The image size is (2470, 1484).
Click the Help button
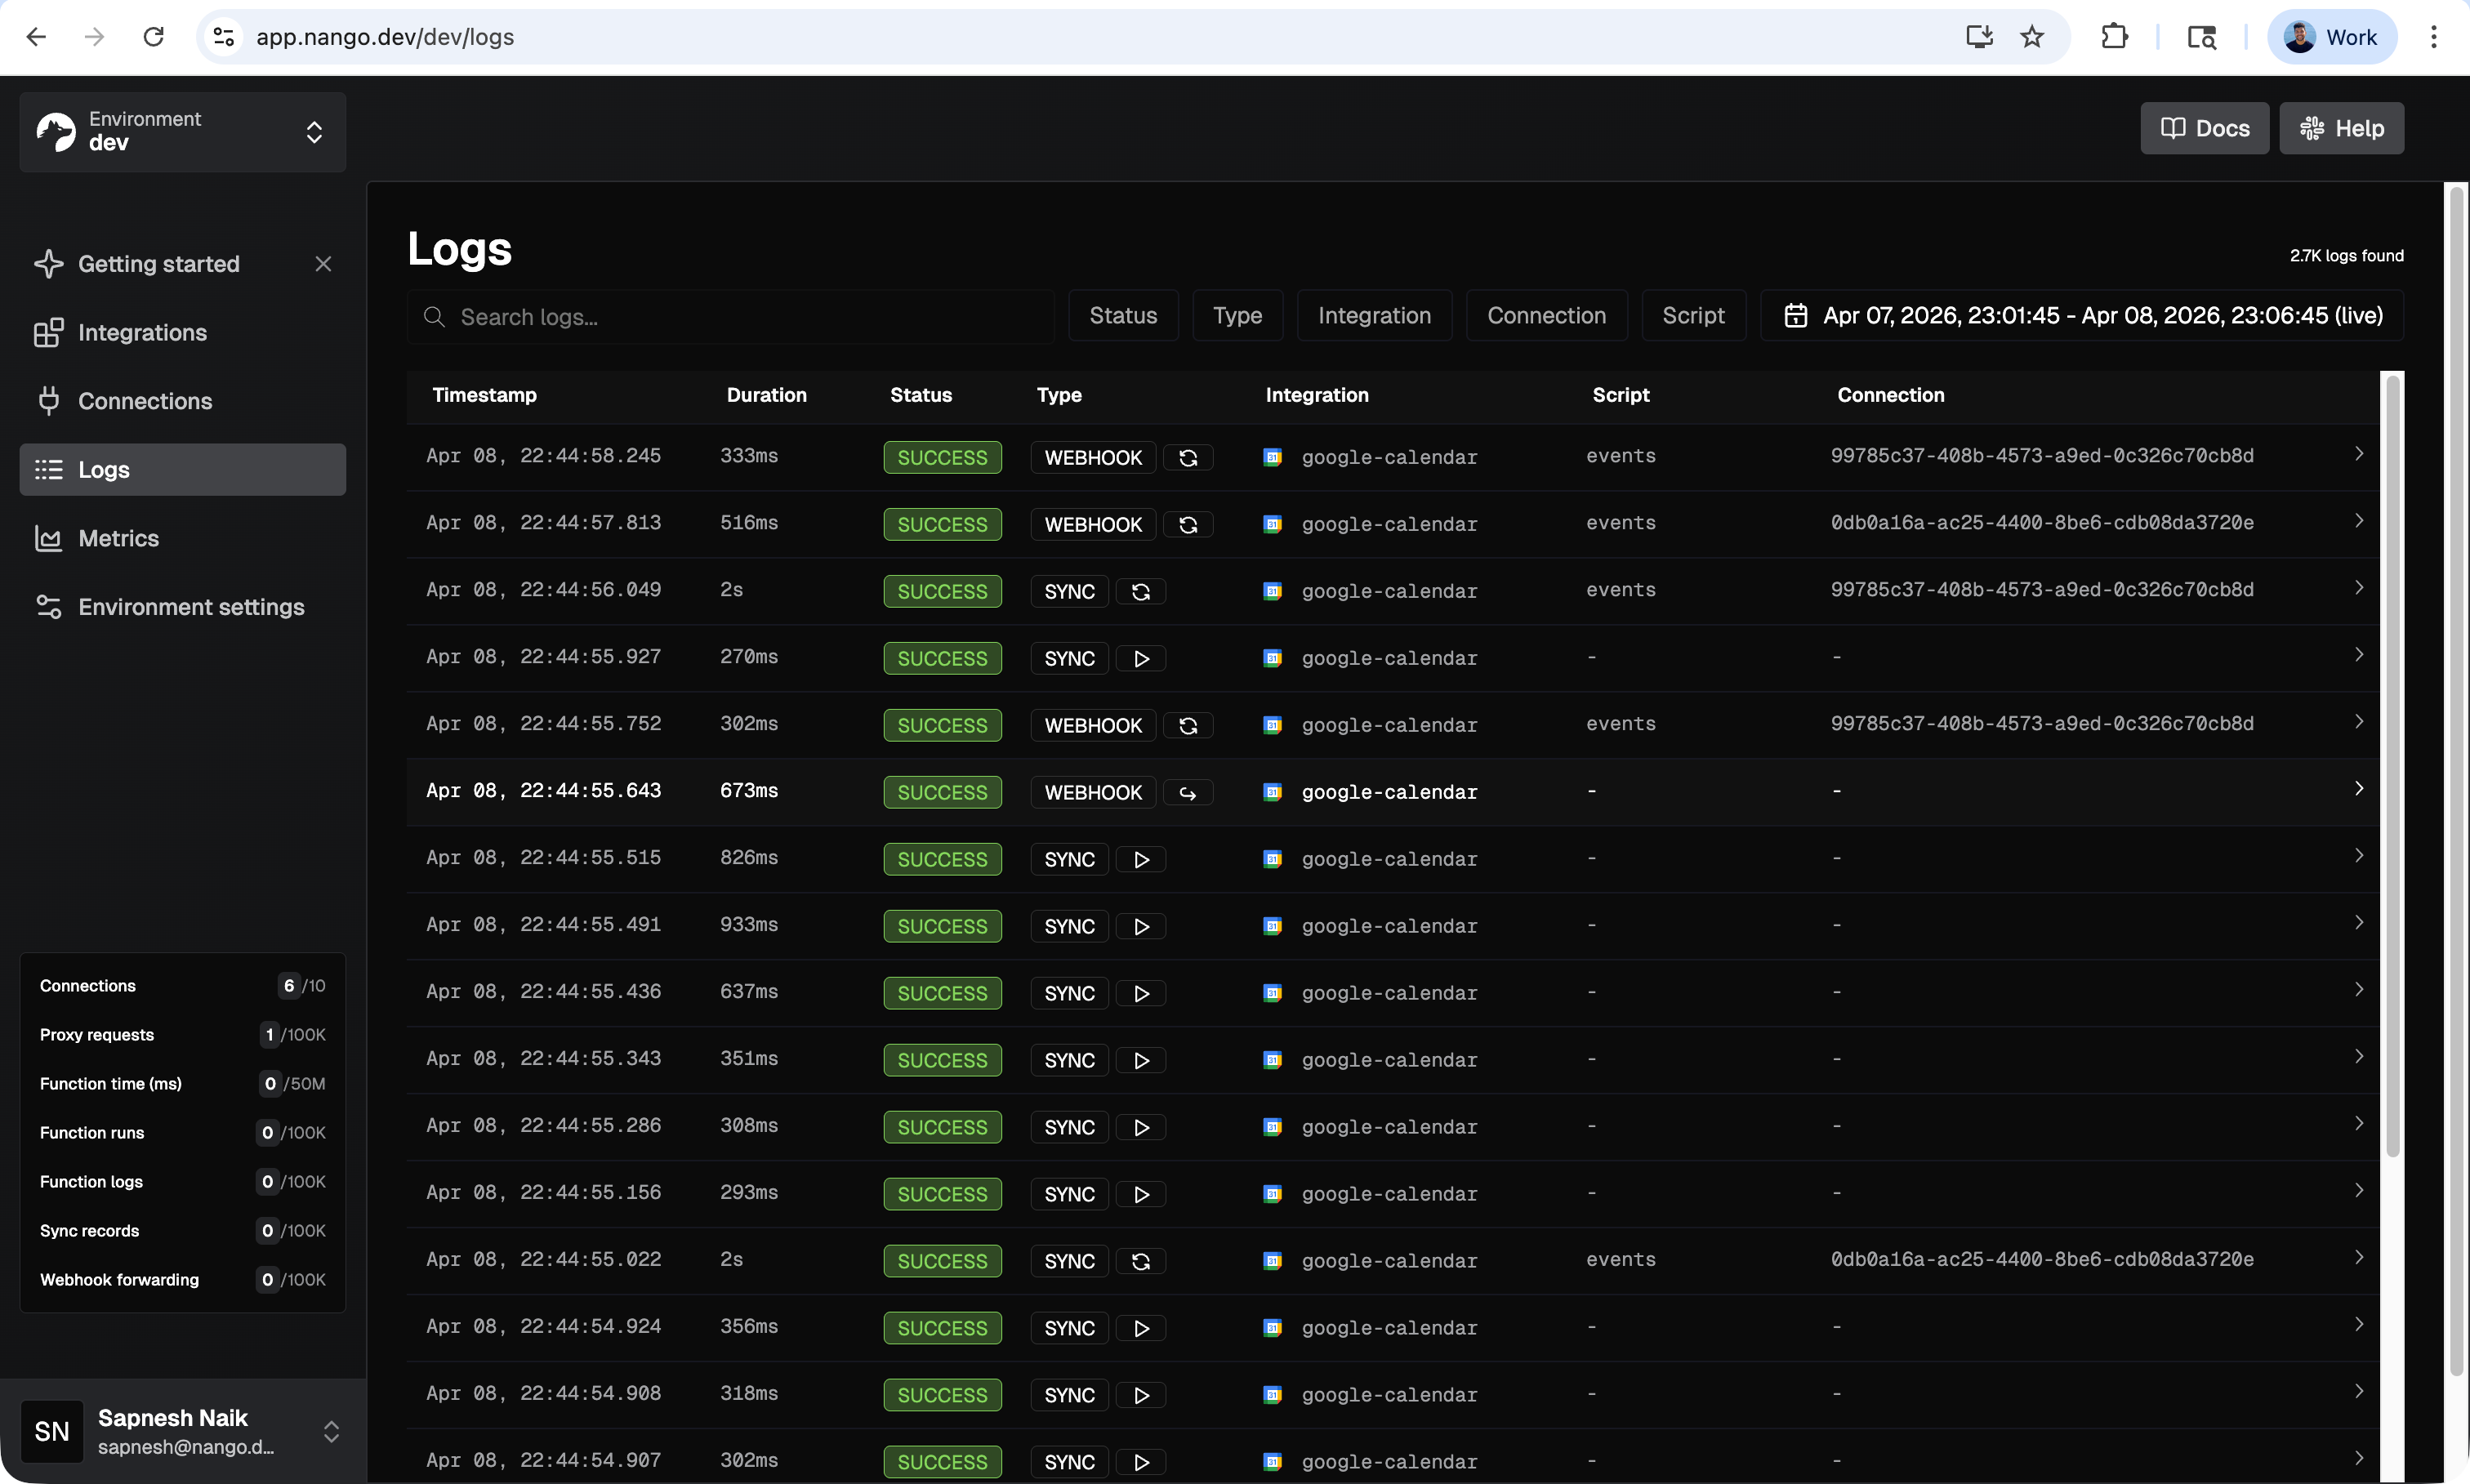pyautogui.click(x=2341, y=129)
